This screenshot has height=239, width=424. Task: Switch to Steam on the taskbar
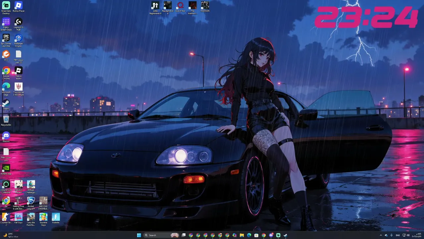(286, 235)
